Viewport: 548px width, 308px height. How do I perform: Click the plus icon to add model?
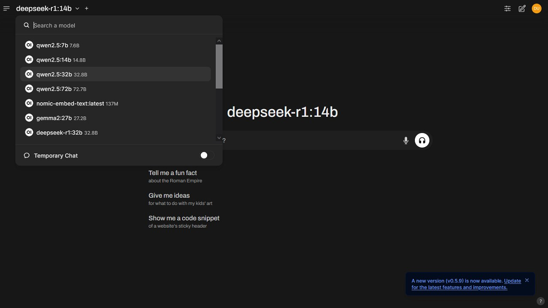[86, 9]
